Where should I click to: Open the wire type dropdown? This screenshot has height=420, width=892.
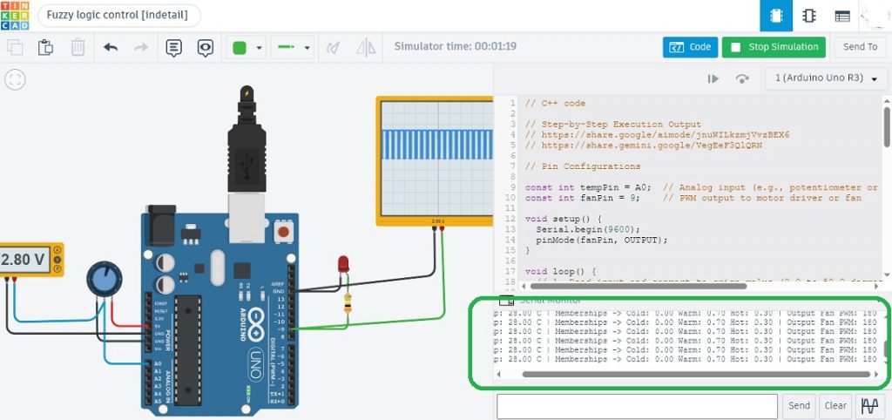(x=292, y=48)
